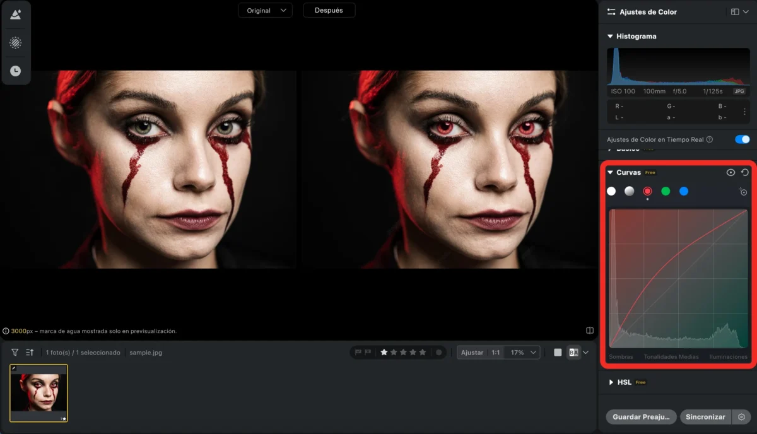757x434 pixels.
Task: Toggle Ajustes de Color en Tiempo Real switch
Action: pos(742,139)
